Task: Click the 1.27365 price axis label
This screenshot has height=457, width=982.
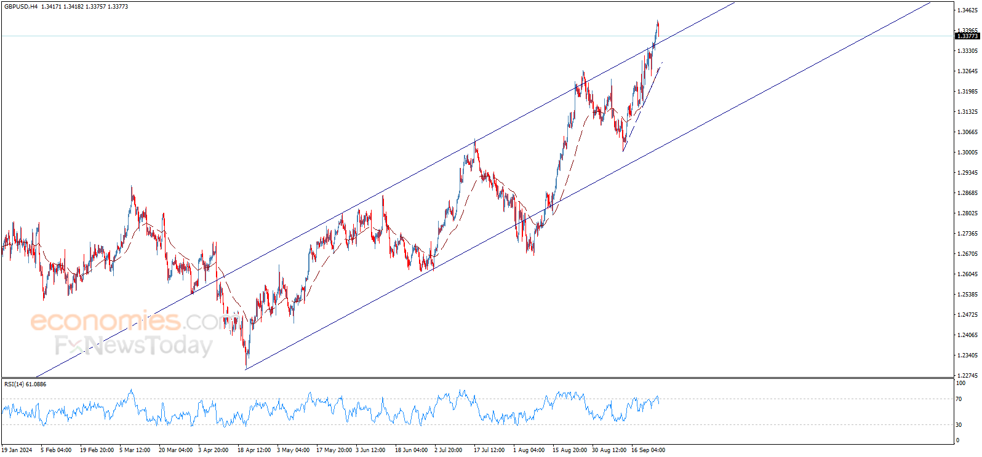Action: coord(967,234)
